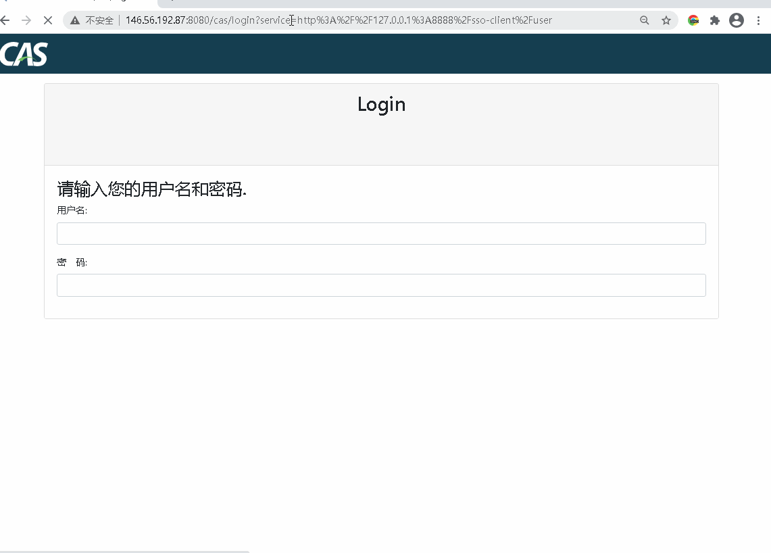The width and height of the screenshot is (771, 553).
Task: Open the SAX Chrome extension icon
Action: (693, 20)
